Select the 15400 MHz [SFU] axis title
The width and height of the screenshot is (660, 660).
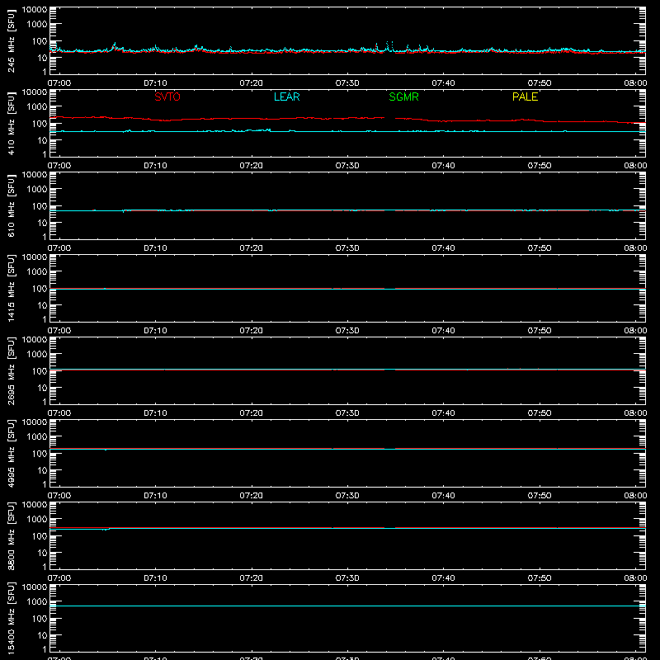click(x=11, y=619)
